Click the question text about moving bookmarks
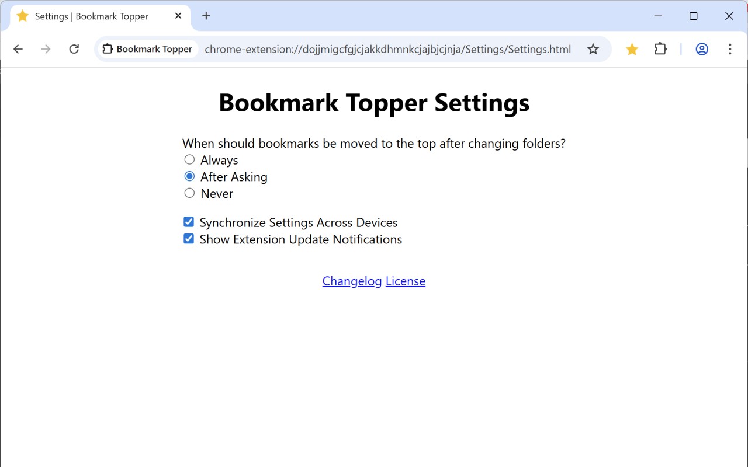The width and height of the screenshot is (748, 467). point(374,143)
